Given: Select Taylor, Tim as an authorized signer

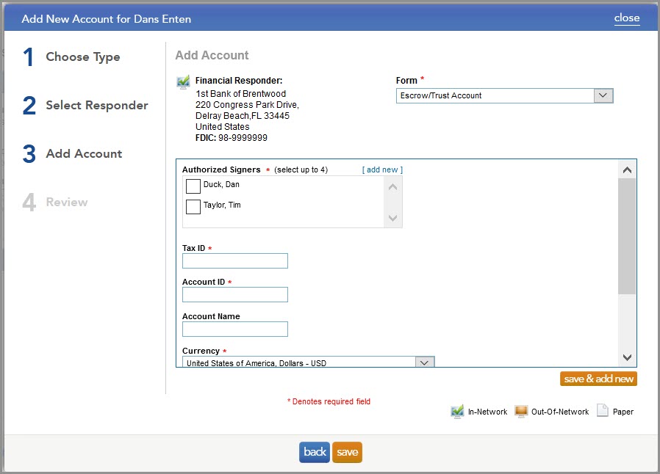Looking at the screenshot, I should tap(193, 206).
